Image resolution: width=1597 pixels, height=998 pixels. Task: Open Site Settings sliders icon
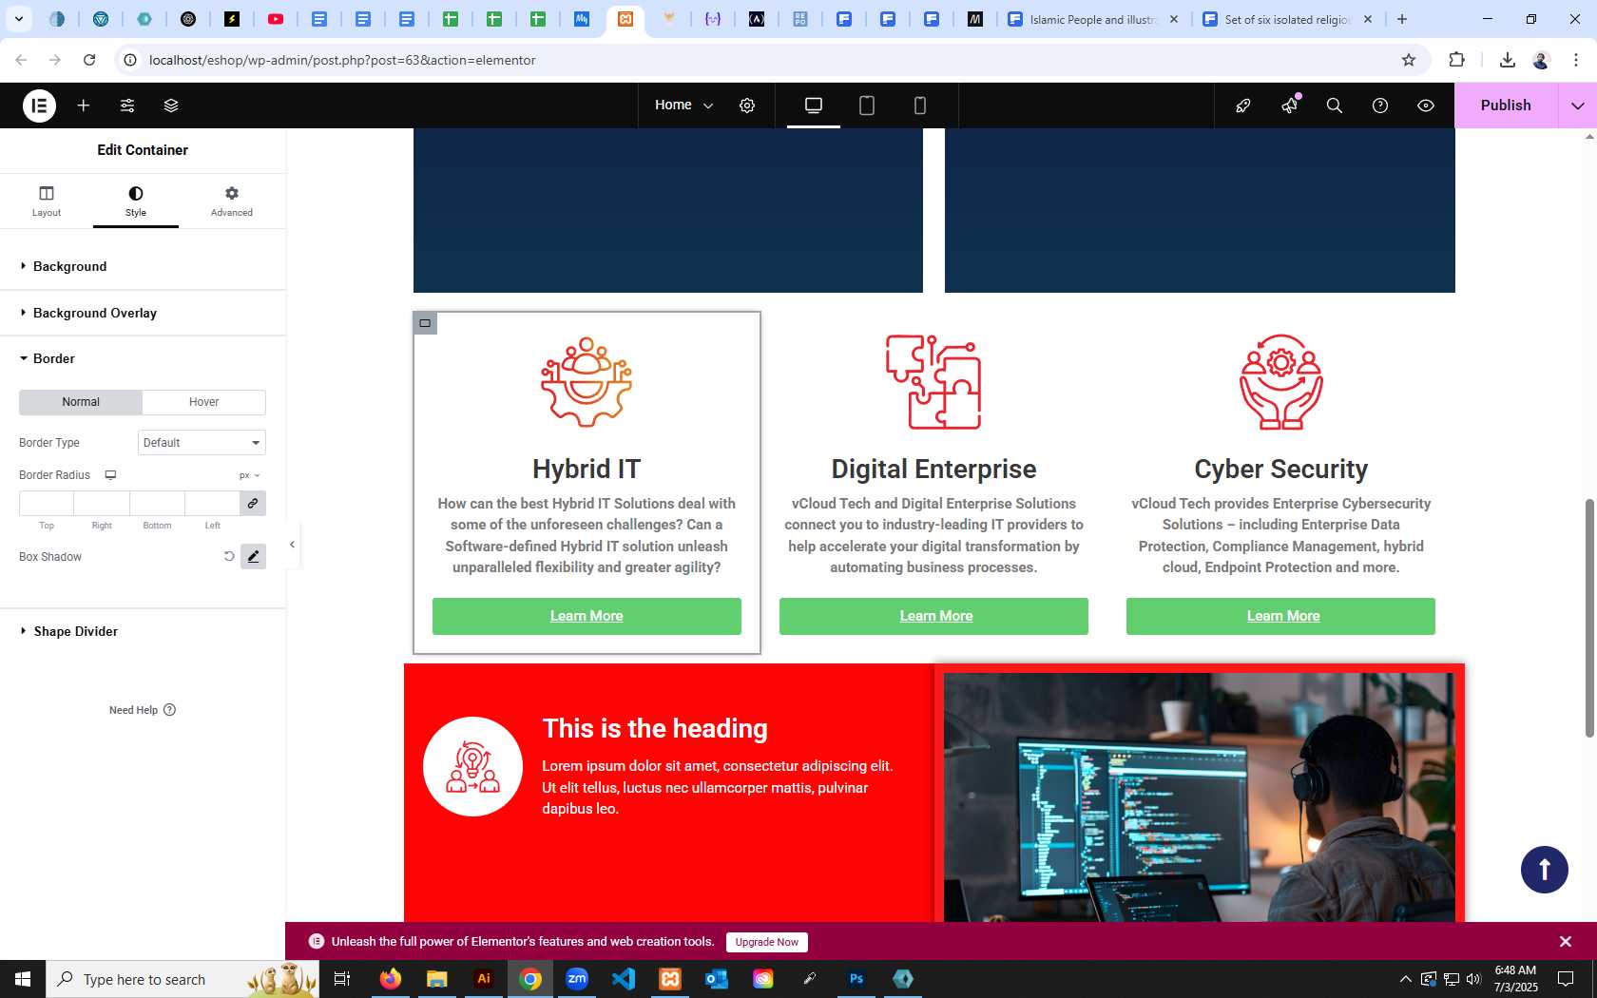point(127,106)
